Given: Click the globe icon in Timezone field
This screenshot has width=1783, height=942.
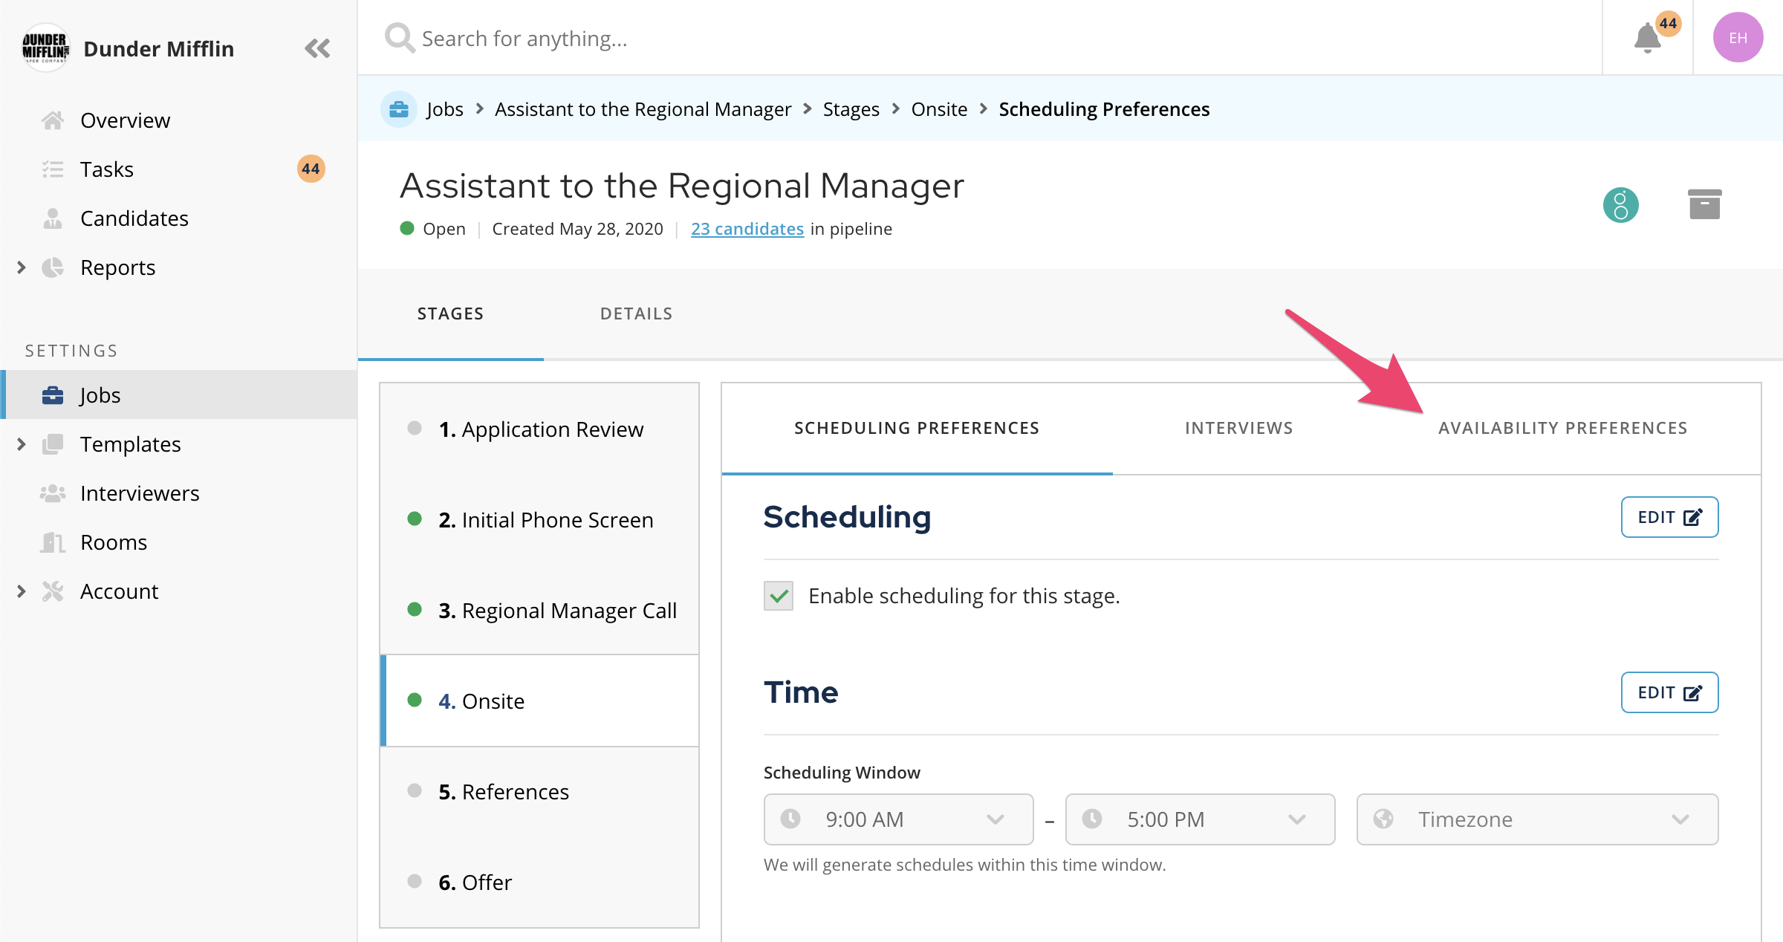Looking at the screenshot, I should [1383, 819].
